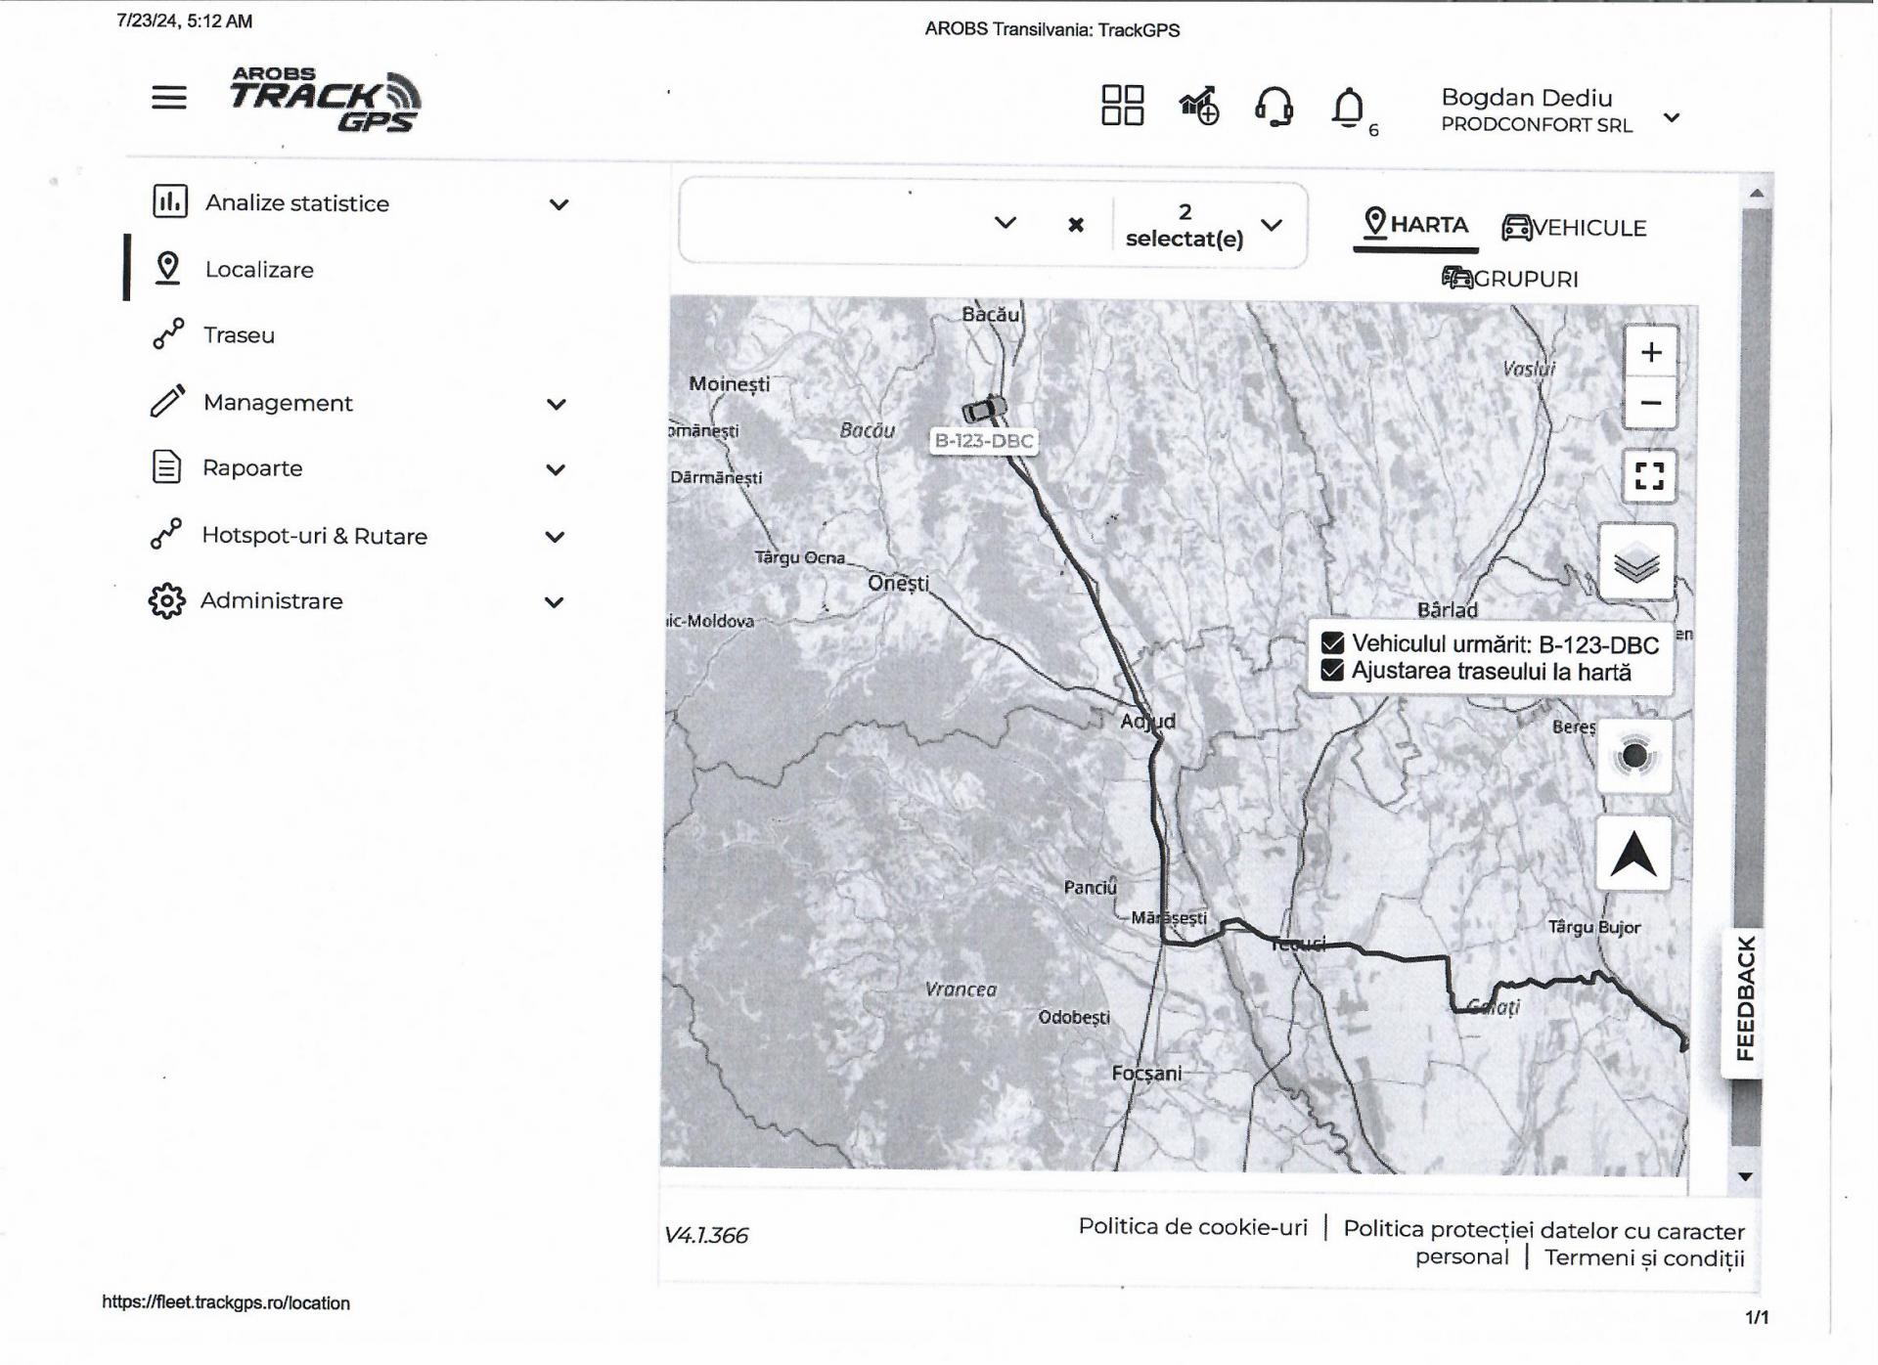Open Traseu in the sidebar

pyautogui.click(x=239, y=335)
